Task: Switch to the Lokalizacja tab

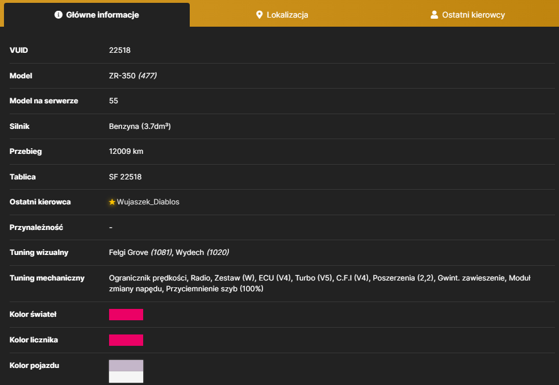Action: pos(282,15)
